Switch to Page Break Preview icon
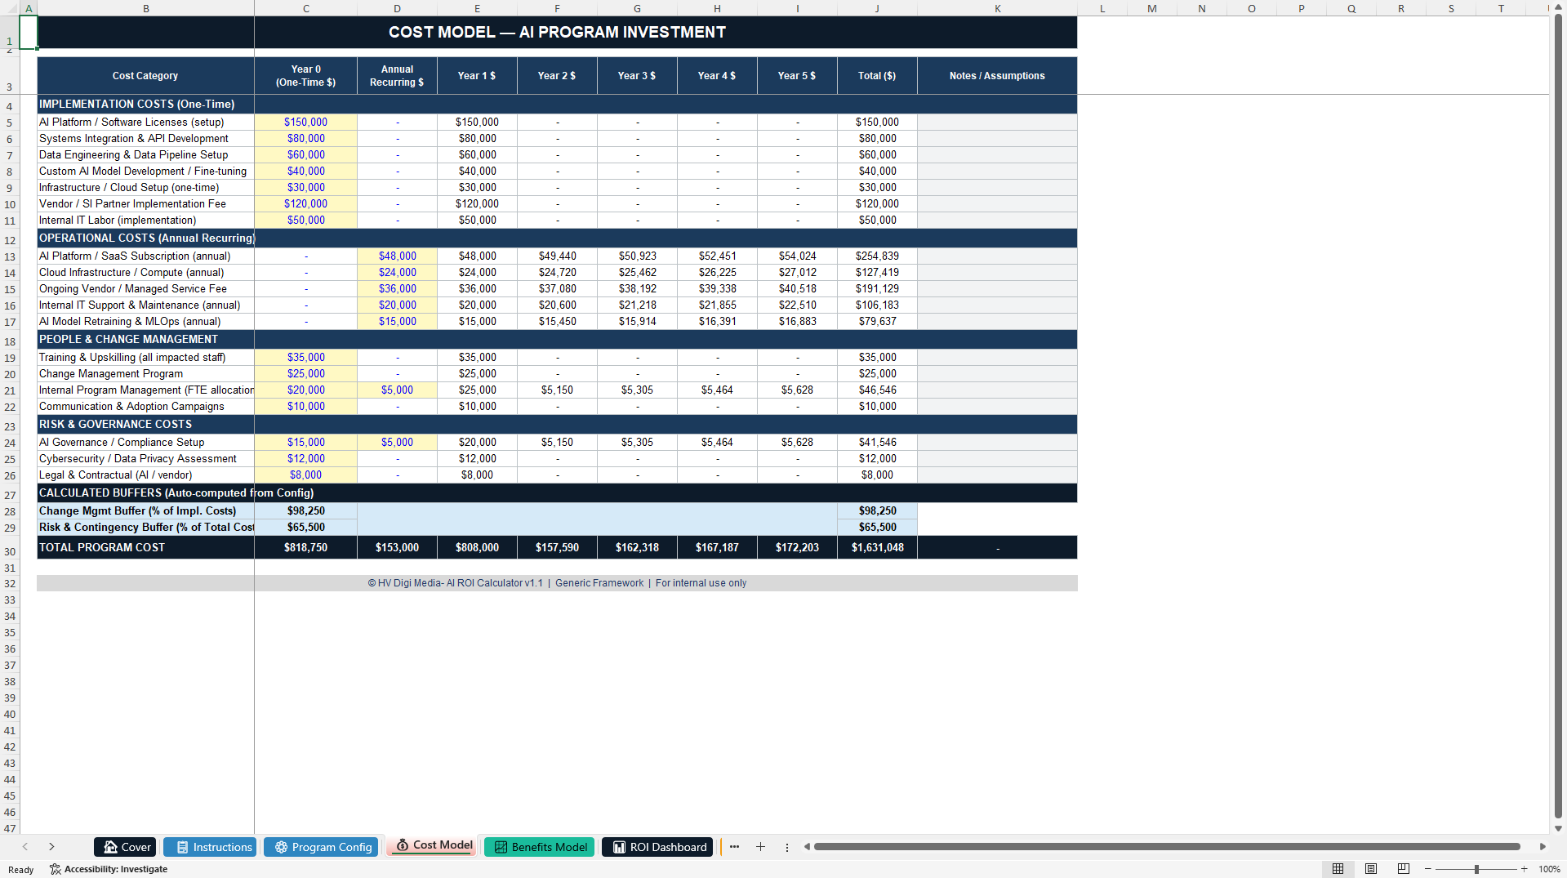 click(x=1404, y=869)
